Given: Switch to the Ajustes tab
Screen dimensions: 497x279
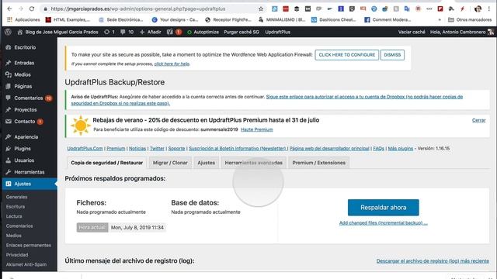Looking at the screenshot, I should 206,163.
